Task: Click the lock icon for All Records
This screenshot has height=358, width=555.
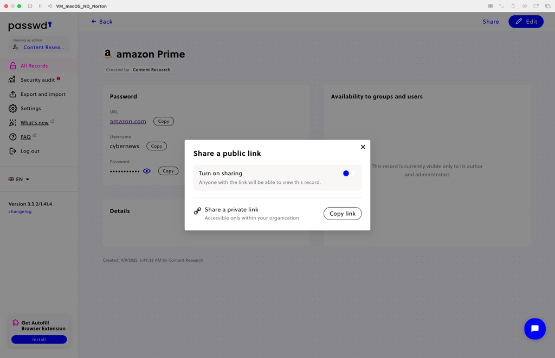Action: click(13, 65)
